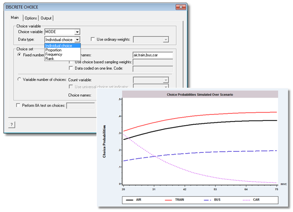293x212 pixels.
Task: Close the Discrete Choice dialog
Action: click(179, 8)
